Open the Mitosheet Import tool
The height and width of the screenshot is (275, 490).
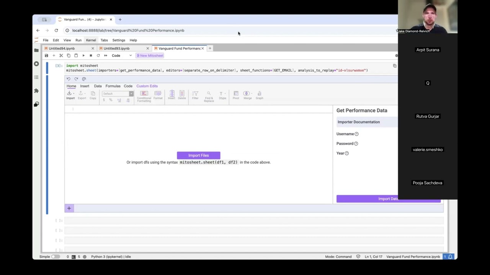70,95
